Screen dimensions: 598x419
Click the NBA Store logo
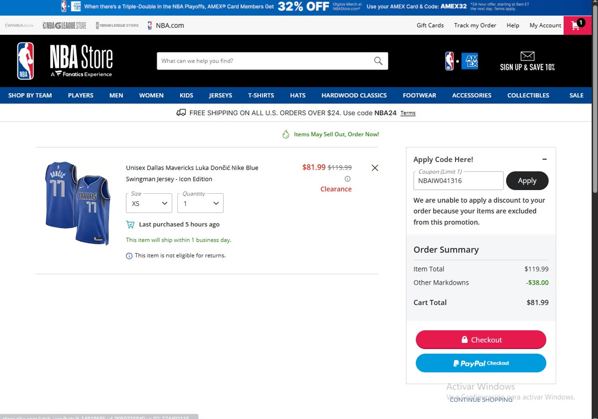tap(65, 61)
